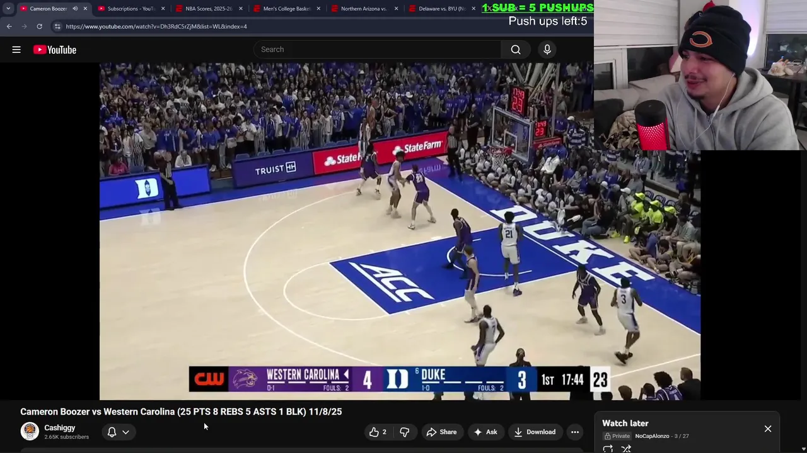Viewport: 807px width, 453px height.
Task: Dislike the video with thumbs down
Action: coord(405,432)
